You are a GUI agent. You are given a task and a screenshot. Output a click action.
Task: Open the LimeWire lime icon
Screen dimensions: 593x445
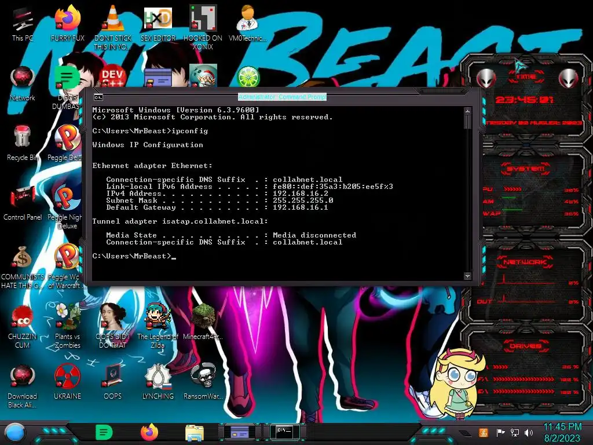pyautogui.click(x=248, y=76)
